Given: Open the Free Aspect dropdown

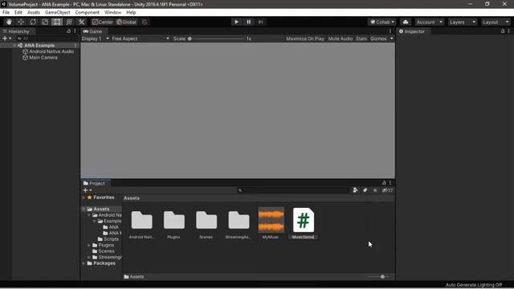Looking at the screenshot, I should 141,39.
